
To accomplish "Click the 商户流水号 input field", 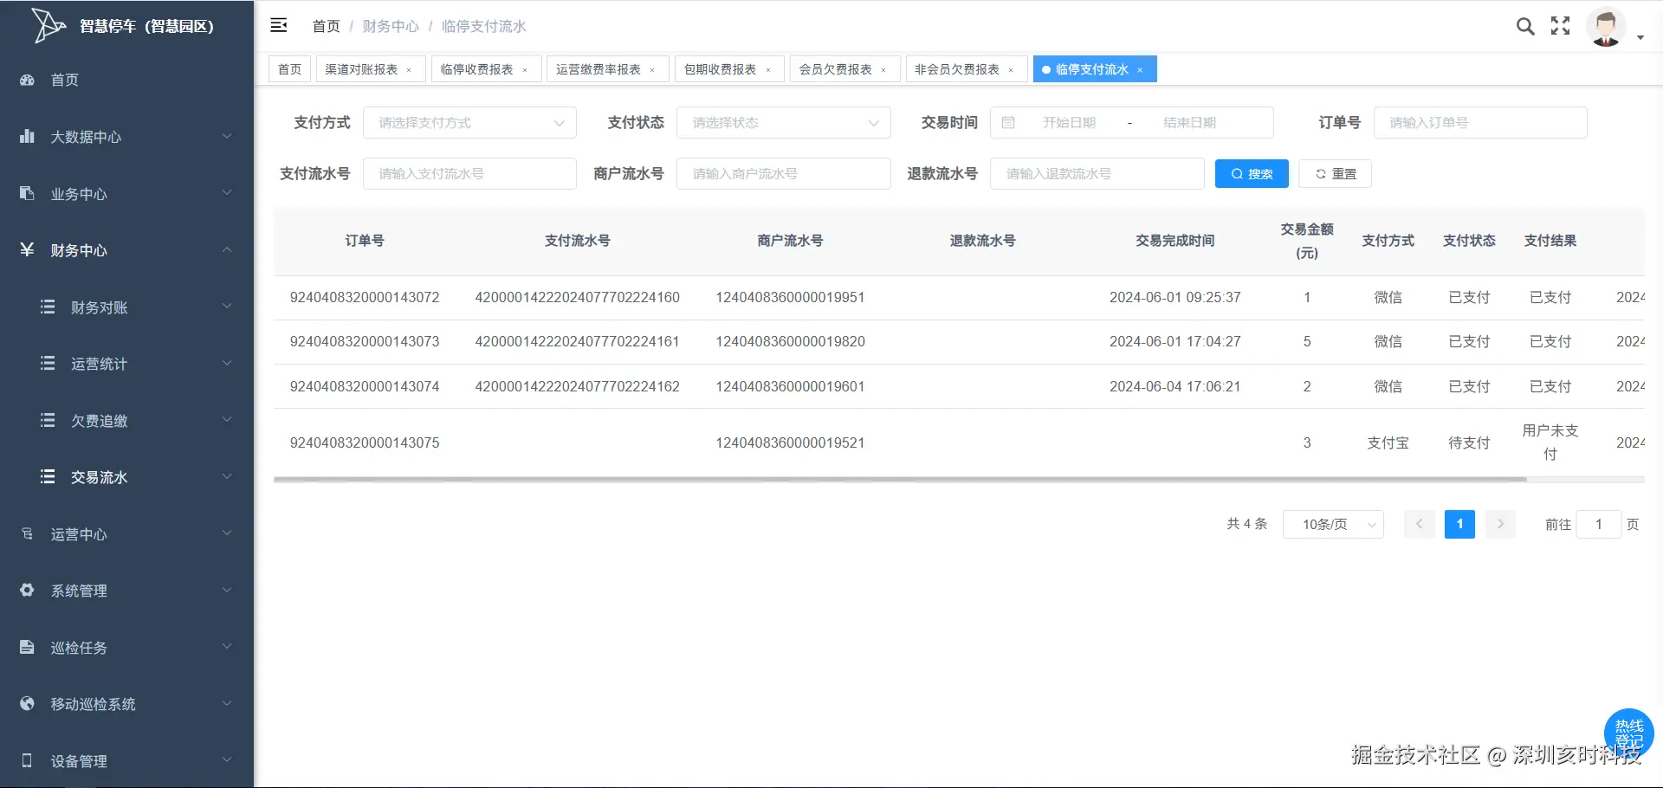I will pyautogui.click(x=784, y=174).
